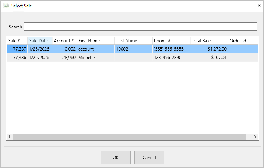264x168 pixels.
Task: Close the Select Sale dialog window
Action: tap(259, 6)
